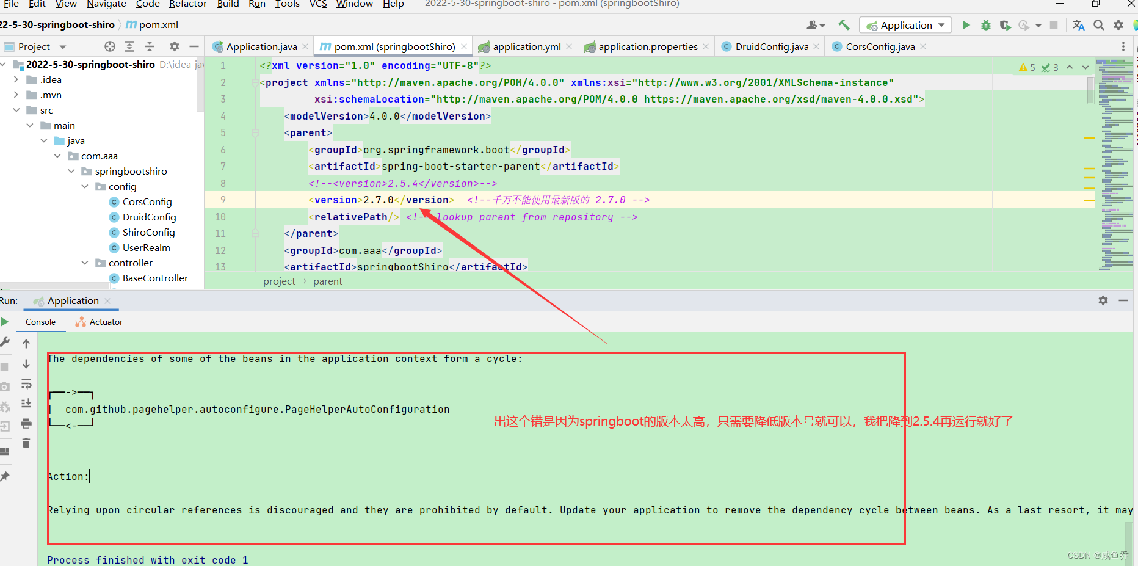Open IDE Settings gear icon
Image resolution: width=1138 pixels, height=566 pixels.
1118,25
